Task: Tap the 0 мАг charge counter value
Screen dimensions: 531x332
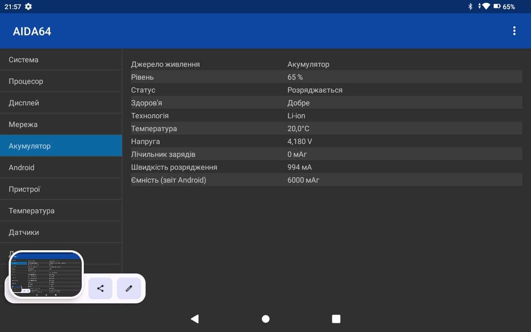Action: coord(297,154)
